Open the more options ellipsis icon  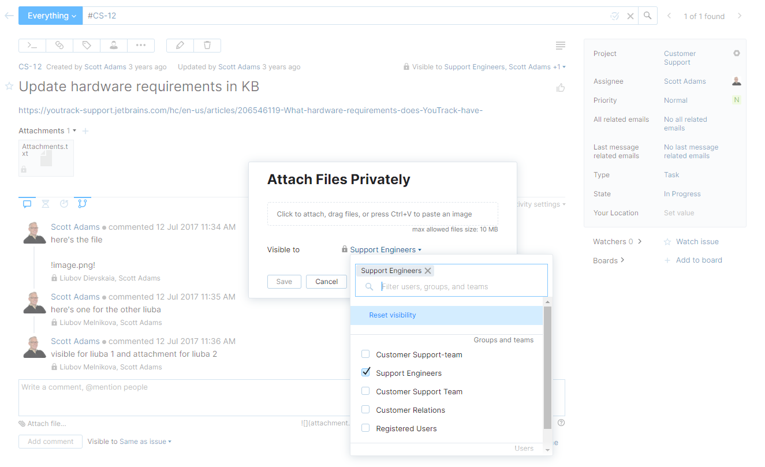[x=140, y=45]
